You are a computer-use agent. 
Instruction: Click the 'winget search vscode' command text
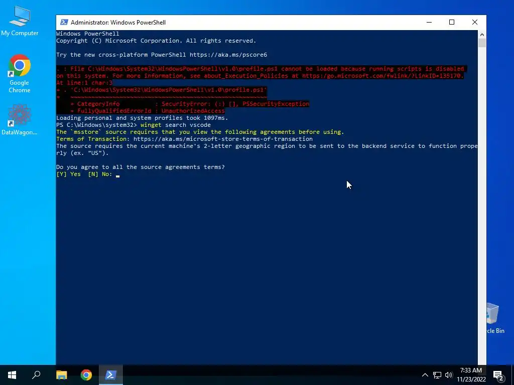[x=175, y=125]
